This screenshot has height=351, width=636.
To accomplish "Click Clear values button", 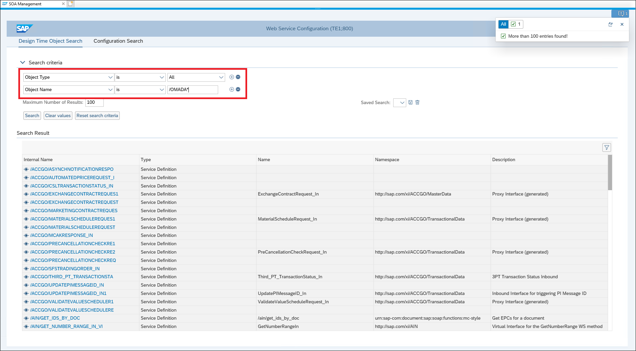I will point(58,115).
